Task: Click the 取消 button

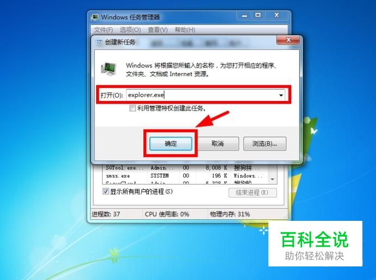Action: pyautogui.click(x=217, y=144)
